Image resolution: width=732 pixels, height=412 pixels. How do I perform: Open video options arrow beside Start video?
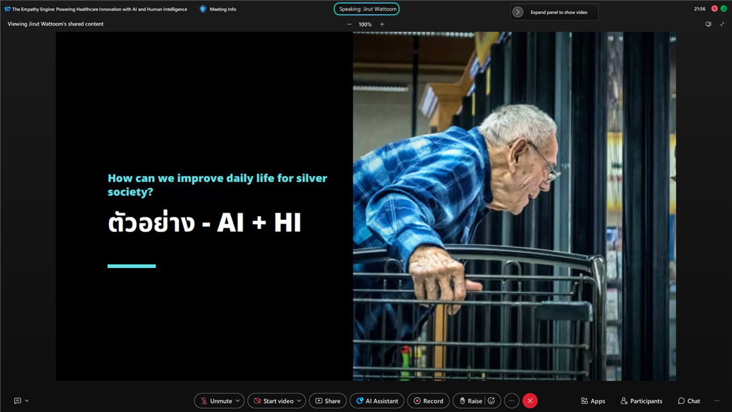click(x=299, y=401)
